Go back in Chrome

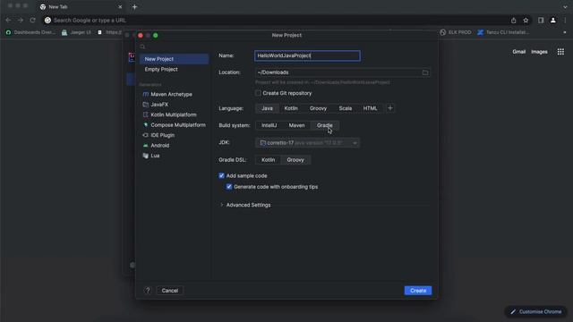pyautogui.click(x=8, y=20)
